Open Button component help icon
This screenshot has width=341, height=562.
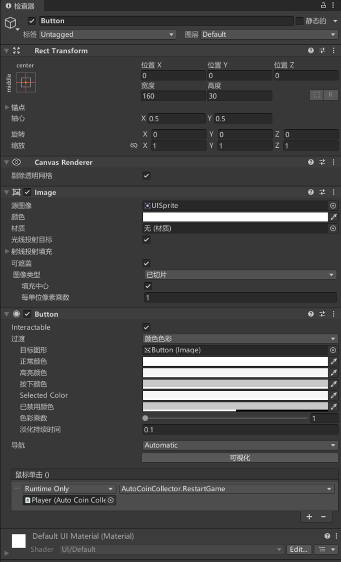(x=311, y=314)
